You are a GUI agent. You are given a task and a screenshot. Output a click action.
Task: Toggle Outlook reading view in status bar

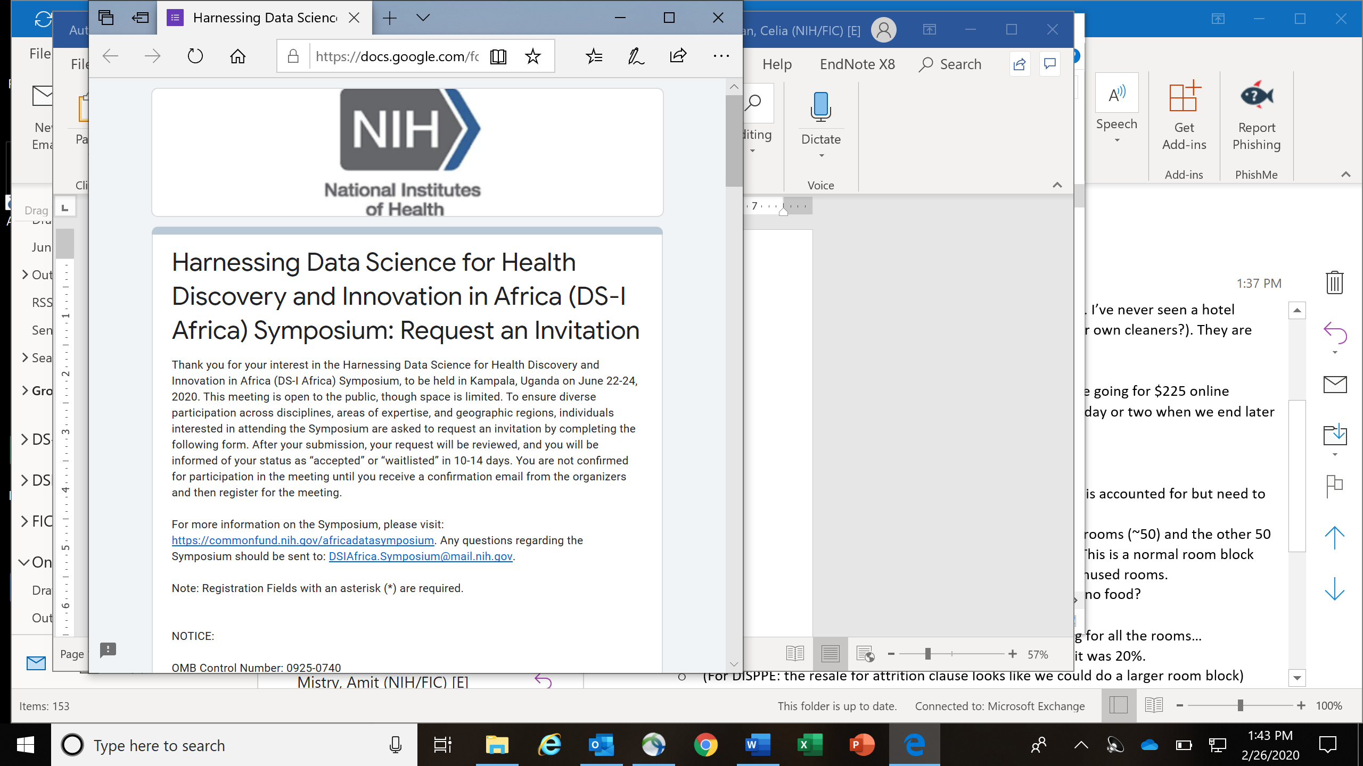[x=1154, y=706]
